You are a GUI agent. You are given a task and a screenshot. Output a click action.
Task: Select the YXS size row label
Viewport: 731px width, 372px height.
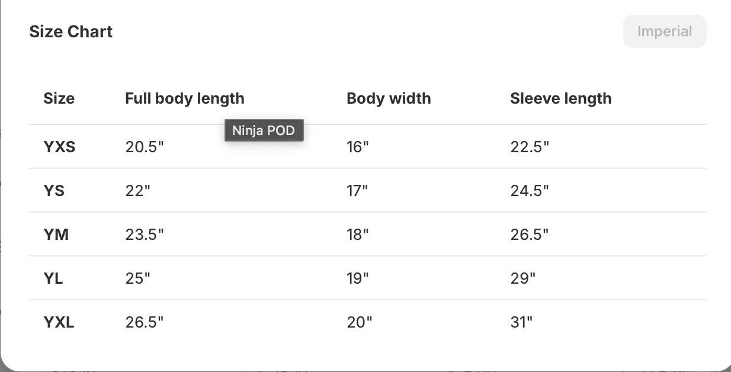click(x=59, y=147)
